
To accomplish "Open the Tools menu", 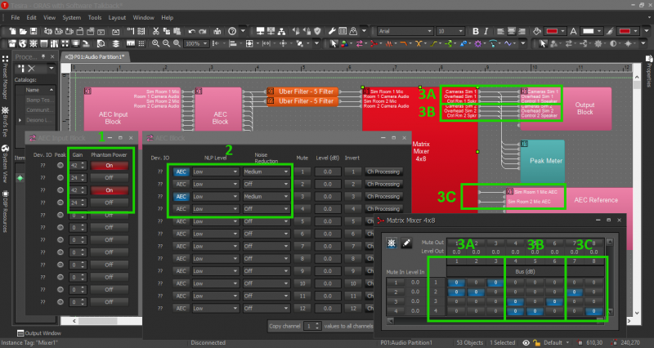I will click(95, 17).
